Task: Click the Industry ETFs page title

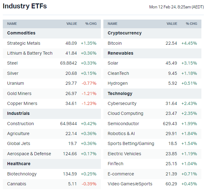Action: click(25, 6)
